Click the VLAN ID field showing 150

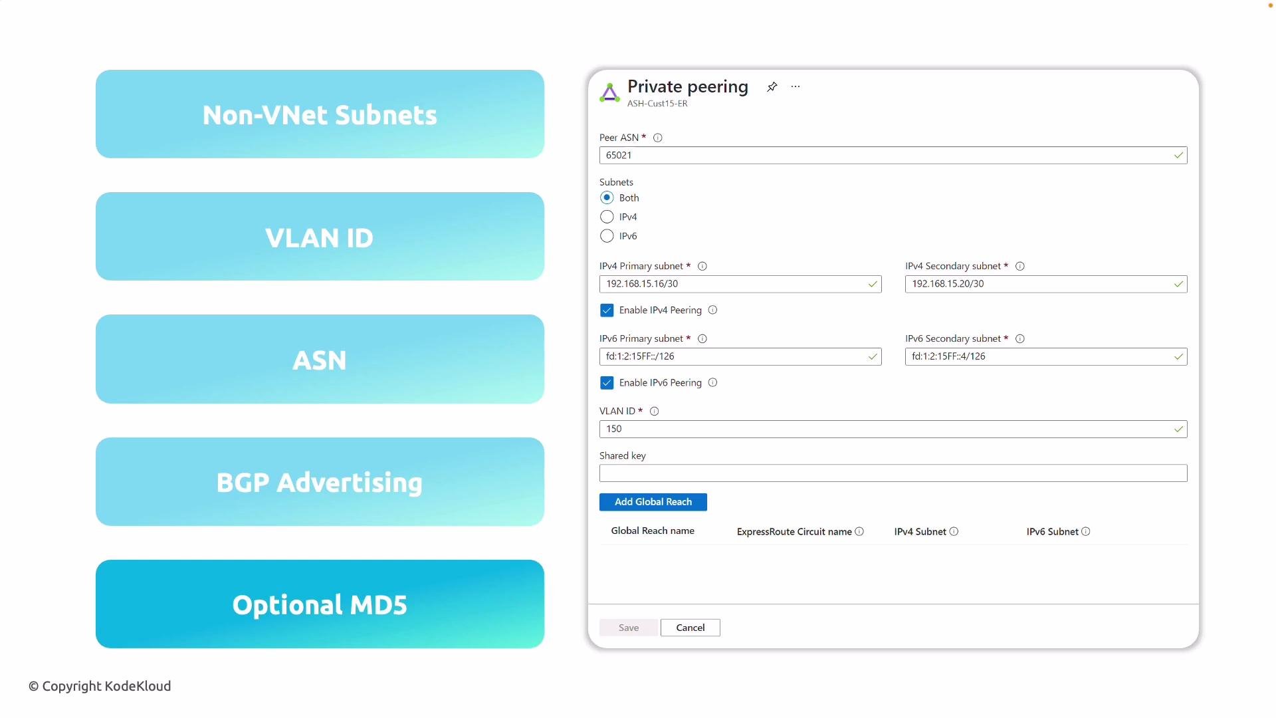[893, 429]
